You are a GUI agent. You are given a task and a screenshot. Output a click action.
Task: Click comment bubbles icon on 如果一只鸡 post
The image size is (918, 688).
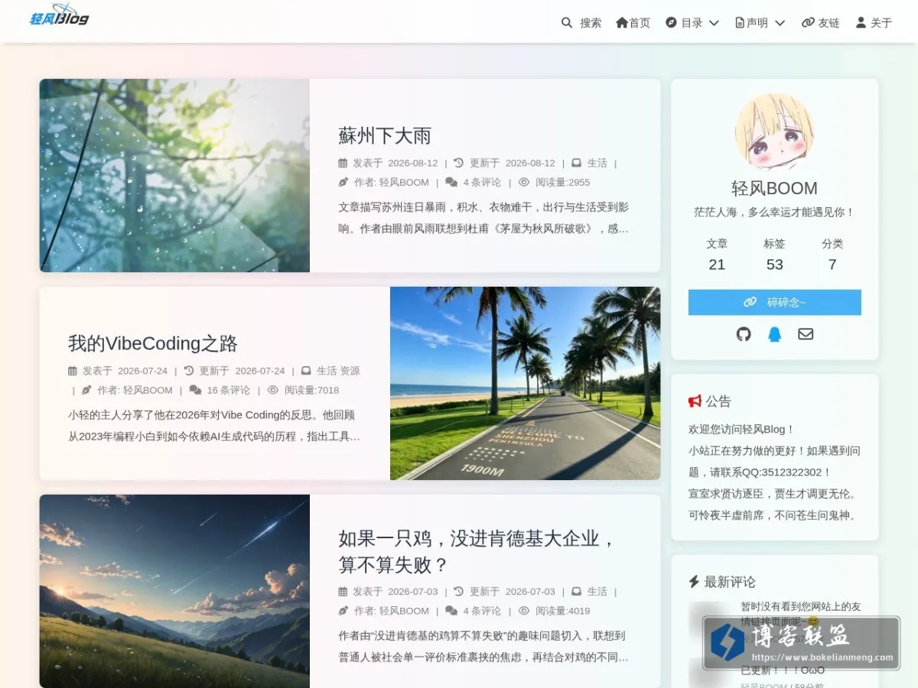pos(451,611)
